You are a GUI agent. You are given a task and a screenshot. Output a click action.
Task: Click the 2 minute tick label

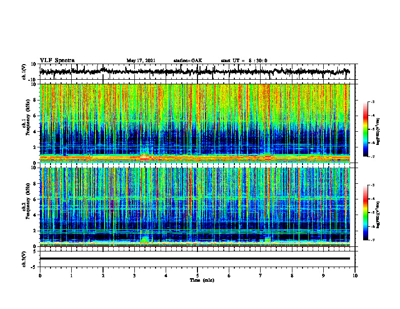(103, 276)
